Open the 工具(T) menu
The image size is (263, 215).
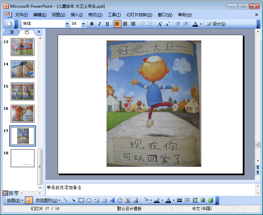coord(114,15)
